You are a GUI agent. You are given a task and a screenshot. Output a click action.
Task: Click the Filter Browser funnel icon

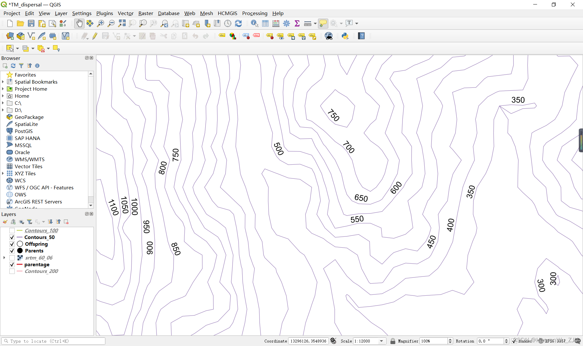(21, 66)
